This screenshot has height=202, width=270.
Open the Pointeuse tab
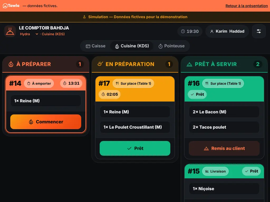point(171,46)
